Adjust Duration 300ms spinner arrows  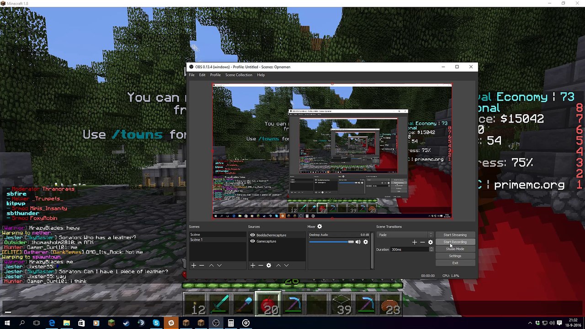click(x=431, y=249)
